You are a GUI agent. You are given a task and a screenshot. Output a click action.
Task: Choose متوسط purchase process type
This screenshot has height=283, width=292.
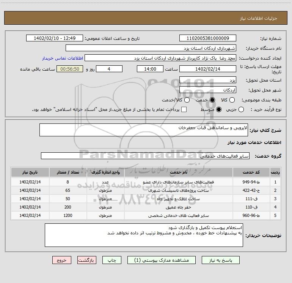point(219,109)
